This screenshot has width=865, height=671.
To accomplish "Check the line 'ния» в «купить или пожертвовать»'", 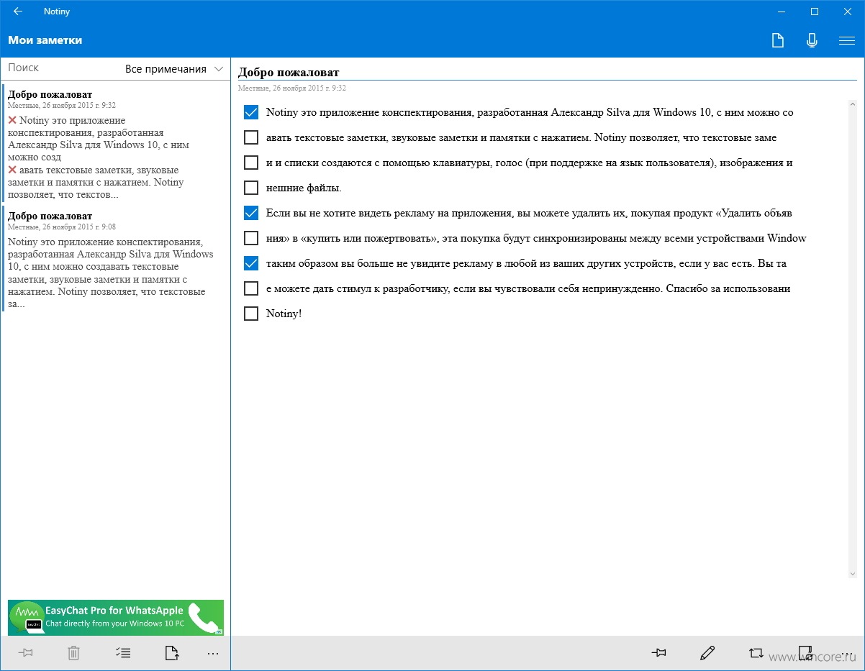I will tap(251, 238).
